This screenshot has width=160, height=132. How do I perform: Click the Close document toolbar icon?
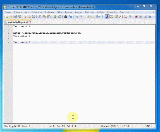(24, 16)
